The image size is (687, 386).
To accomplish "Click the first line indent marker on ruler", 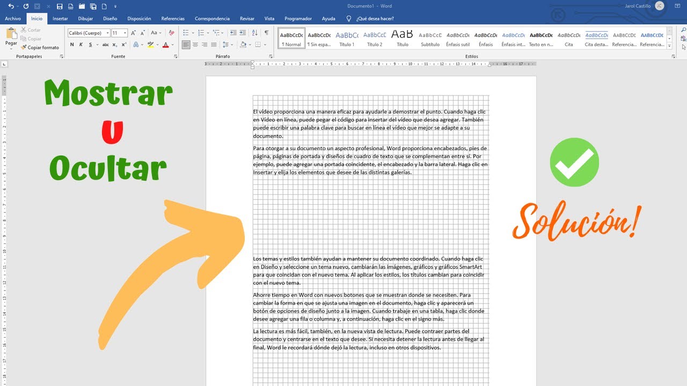I will click(253, 62).
